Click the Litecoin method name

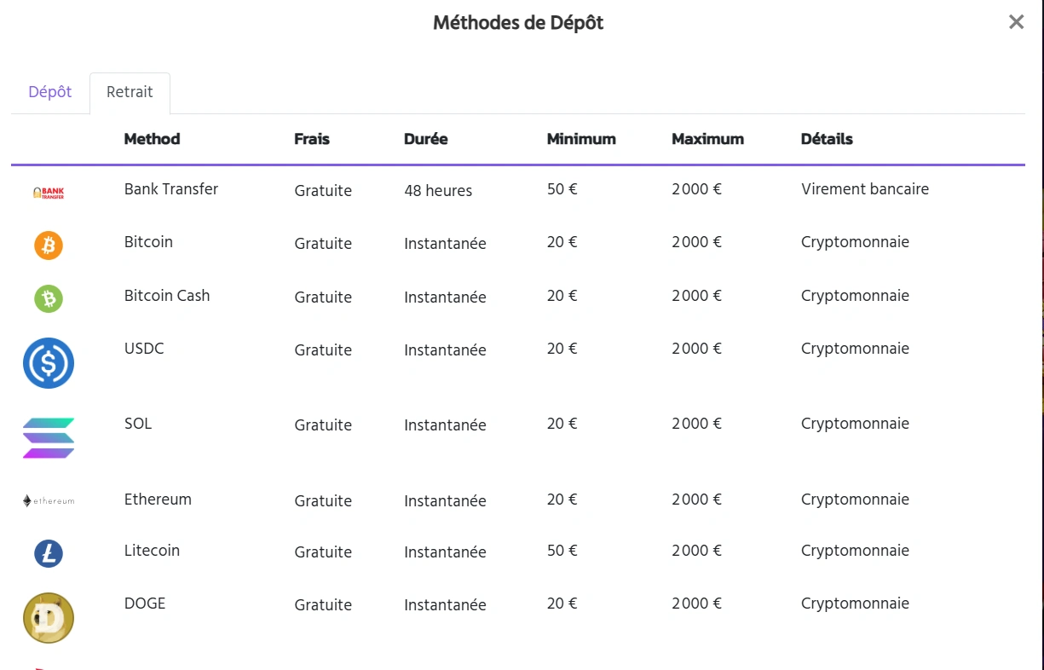click(152, 551)
